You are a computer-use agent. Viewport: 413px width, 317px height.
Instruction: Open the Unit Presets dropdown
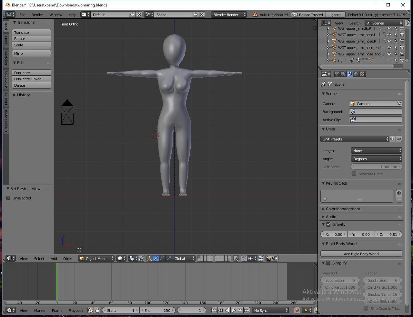click(355, 139)
